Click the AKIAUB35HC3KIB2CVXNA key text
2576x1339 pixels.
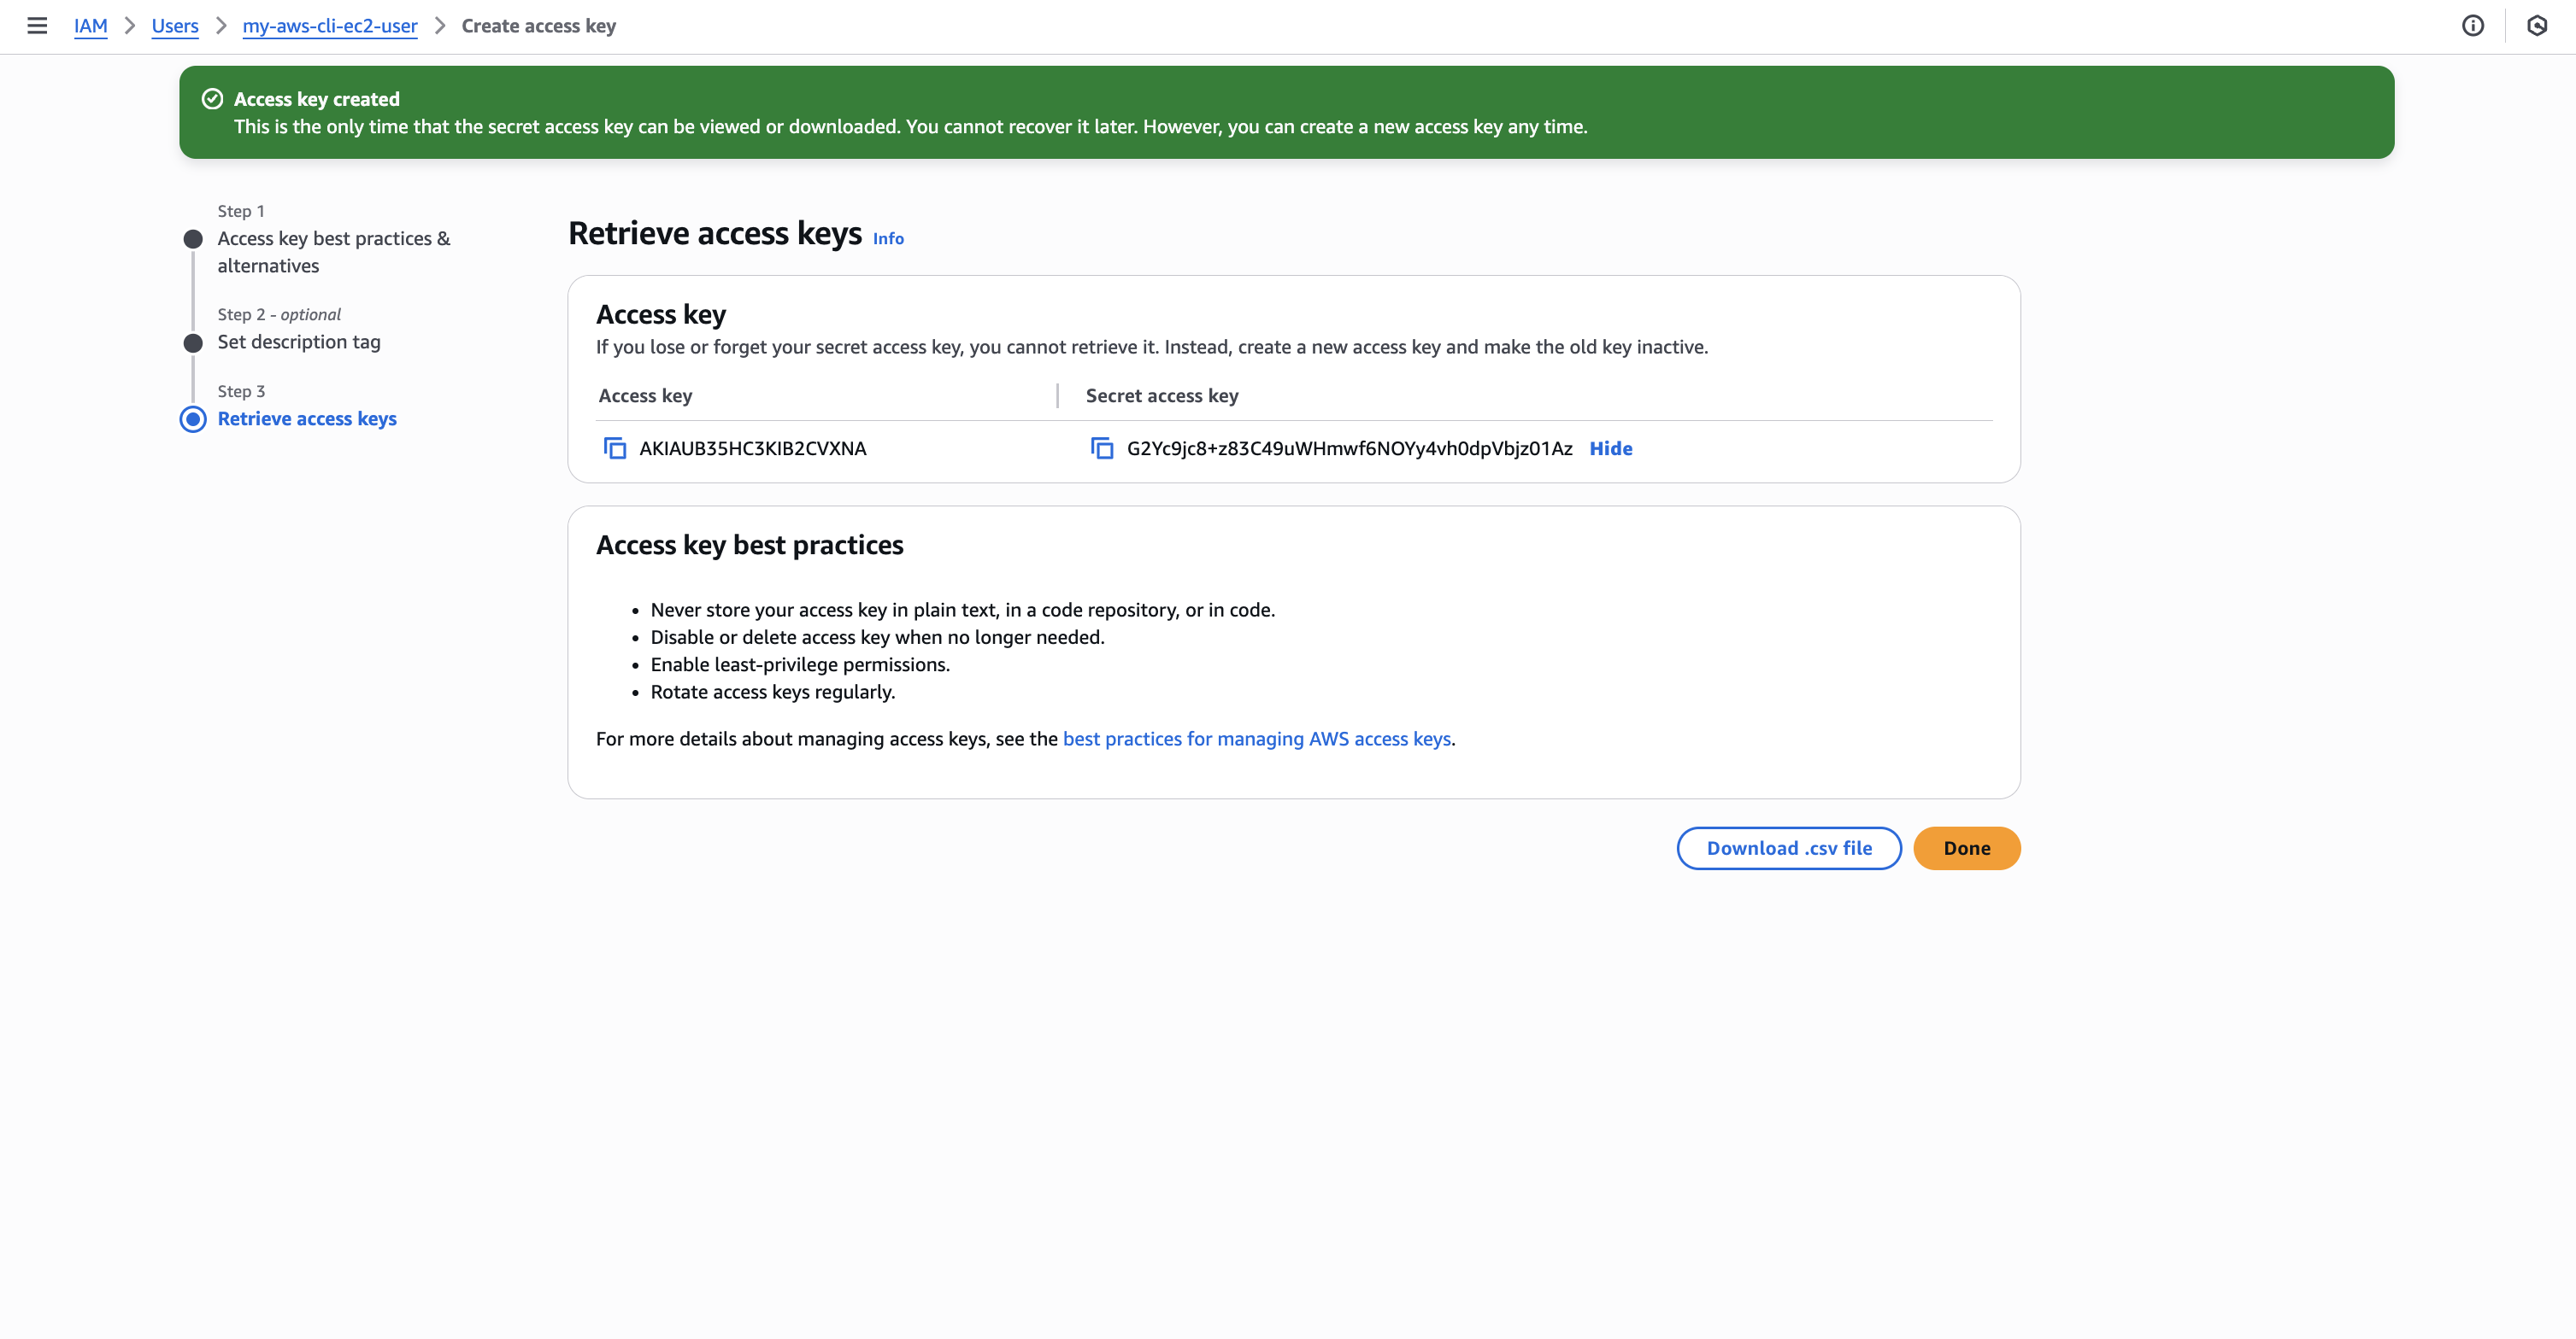click(752, 448)
